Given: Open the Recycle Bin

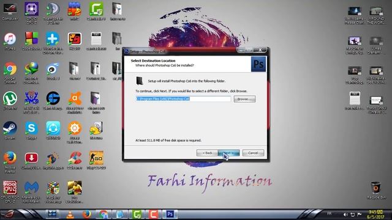Looking at the screenshot, I should click(376, 190).
